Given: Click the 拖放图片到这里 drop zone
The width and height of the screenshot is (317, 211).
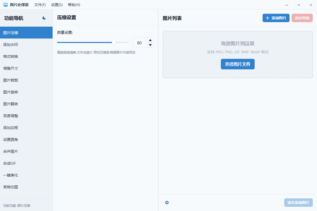Looking at the screenshot, I should 238,55.
